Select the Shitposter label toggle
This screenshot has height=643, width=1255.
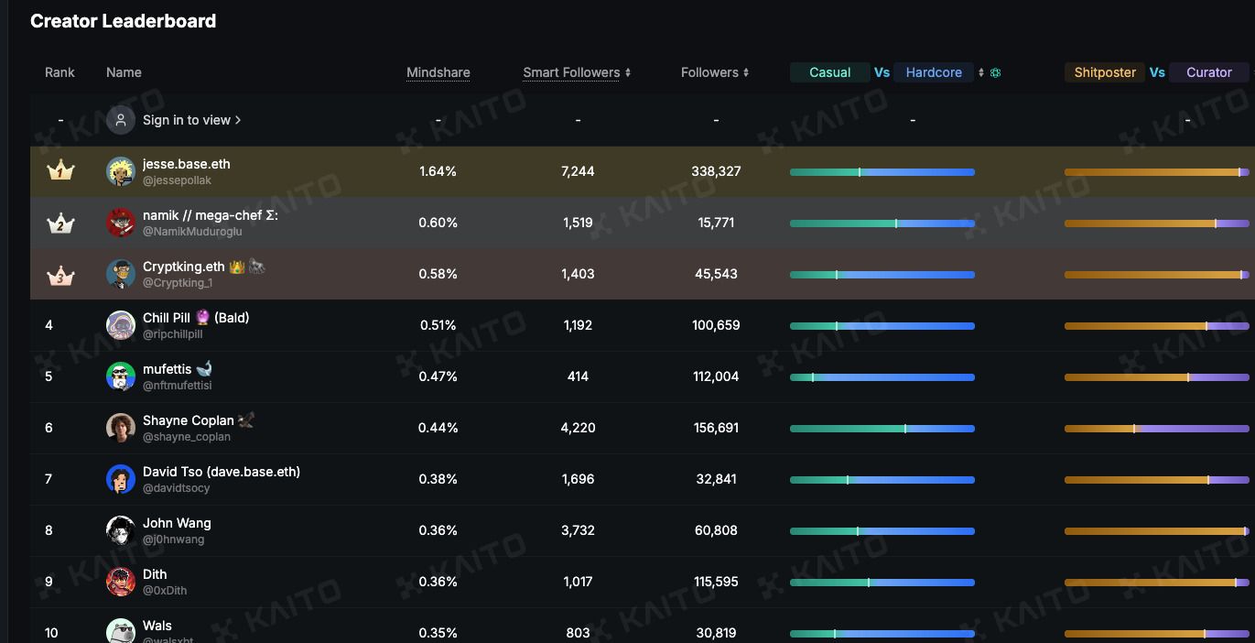click(x=1105, y=72)
